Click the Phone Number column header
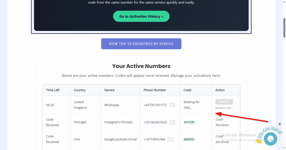This screenshot has height=150, width=286. pyautogui.click(x=155, y=90)
